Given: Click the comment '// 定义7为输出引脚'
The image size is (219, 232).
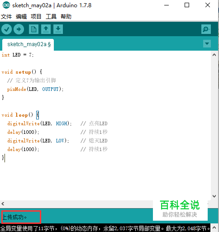Looking at the screenshot, I should click(x=32, y=80).
